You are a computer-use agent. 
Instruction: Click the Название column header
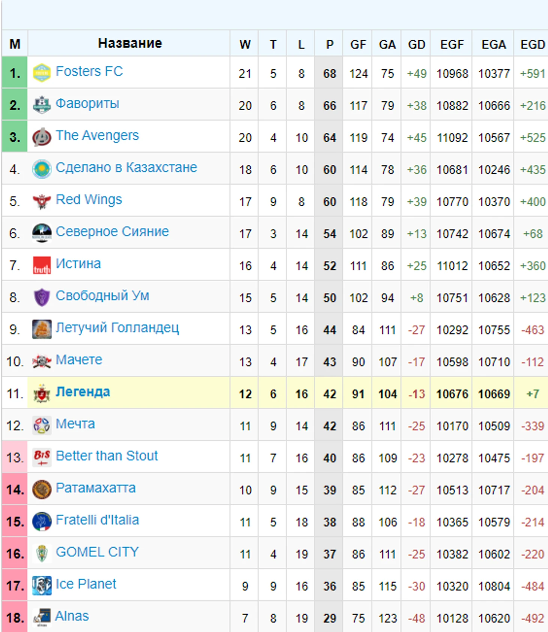coord(129,43)
